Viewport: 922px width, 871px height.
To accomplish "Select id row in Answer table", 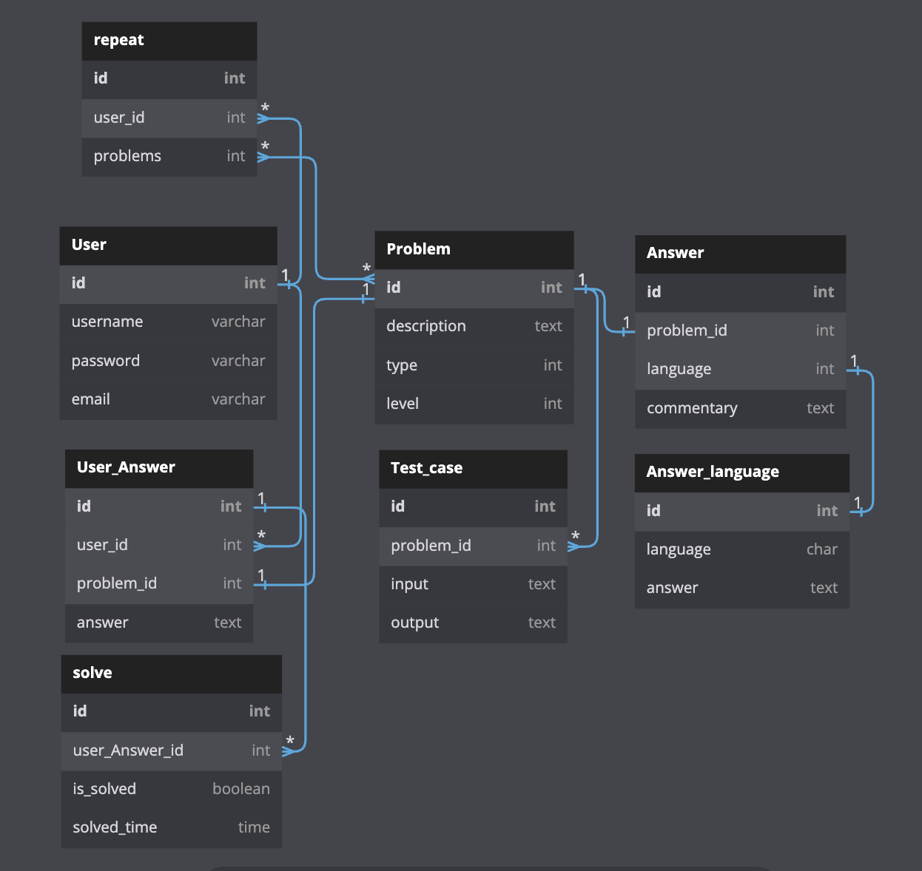I will coord(740,293).
